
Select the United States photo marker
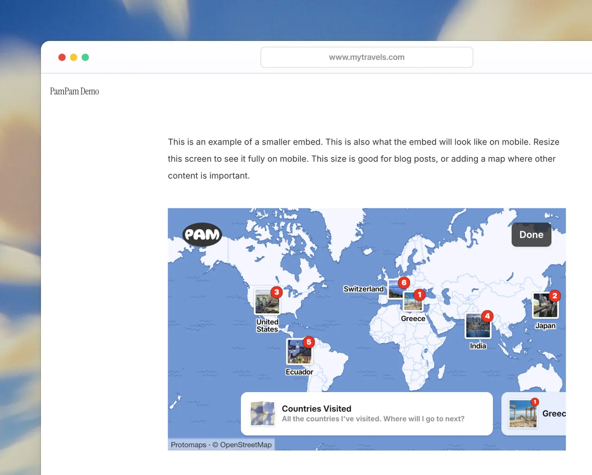click(x=267, y=301)
